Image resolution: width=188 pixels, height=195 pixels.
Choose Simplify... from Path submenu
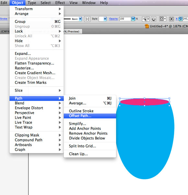(90, 124)
